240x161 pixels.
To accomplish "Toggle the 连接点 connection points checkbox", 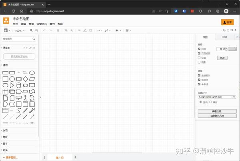I will click(199, 80).
